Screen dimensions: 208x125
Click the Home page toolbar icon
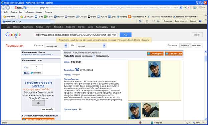140,21
